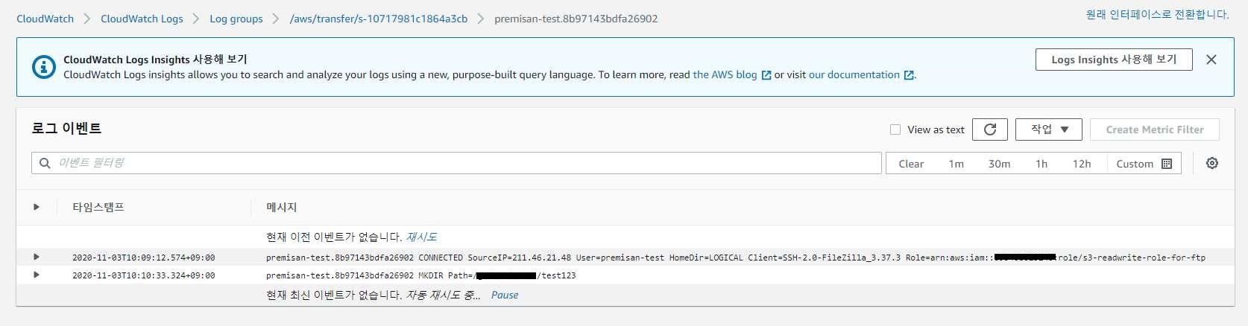The height and width of the screenshot is (326, 1248).
Task: Open CloudWatch Logs breadcrumb link
Action: (x=142, y=19)
